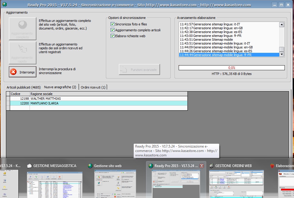Select log entry 11:43:00 sitemap lingua: fr-FR

point(229,36)
